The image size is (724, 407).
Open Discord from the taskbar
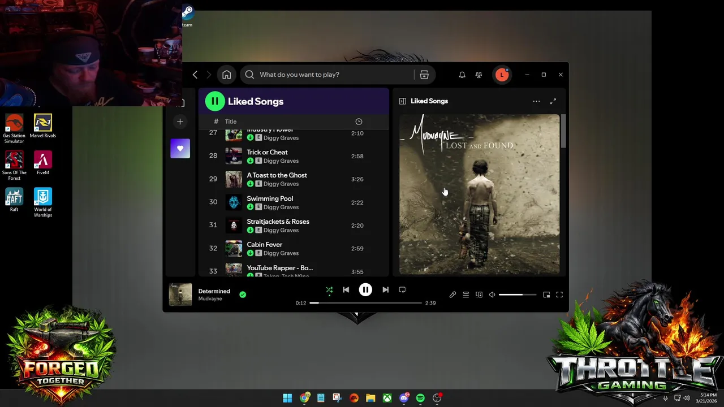click(x=404, y=398)
